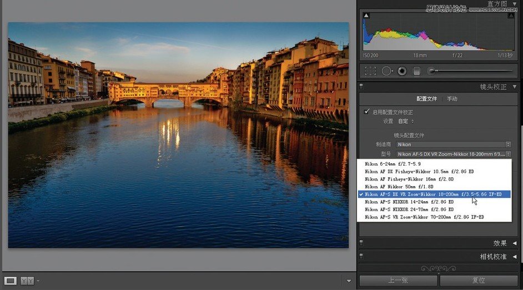523x290 pixels.
Task: Click the adjustment brush slider handle
Action: tap(432, 71)
